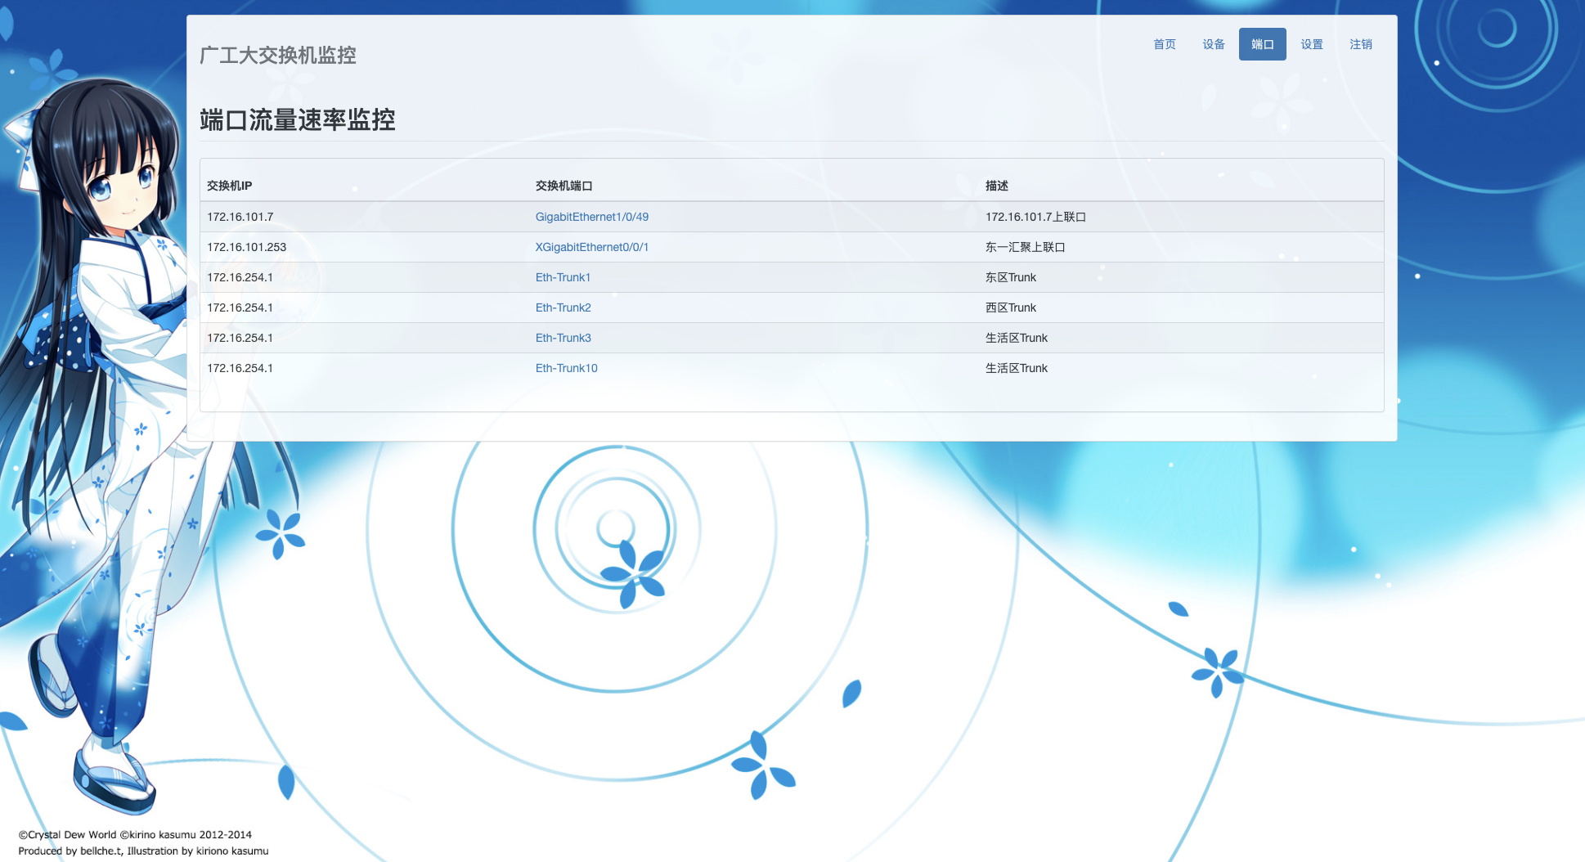Image resolution: width=1585 pixels, height=862 pixels.
Task: Click the 广工大交换机监控 site title
Action: tap(278, 55)
